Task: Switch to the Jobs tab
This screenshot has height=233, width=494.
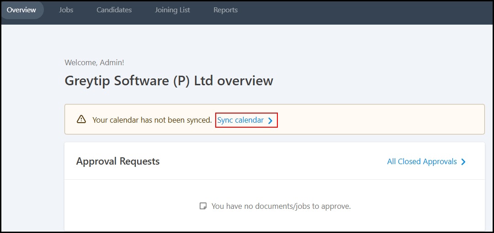Action: (x=66, y=10)
